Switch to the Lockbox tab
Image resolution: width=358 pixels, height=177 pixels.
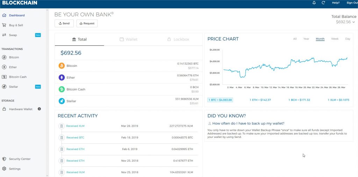pyautogui.click(x=178, y=39)
